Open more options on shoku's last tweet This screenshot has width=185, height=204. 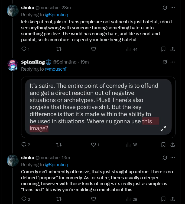pyautogui.click(x=173, y=158)
